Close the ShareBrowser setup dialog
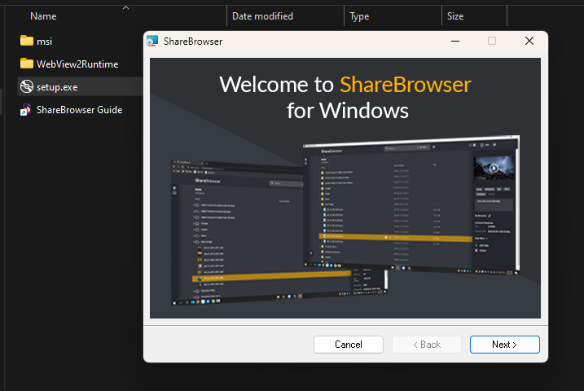Image resolution: width=584 pixels, height=391 pixels. [529, 41]
